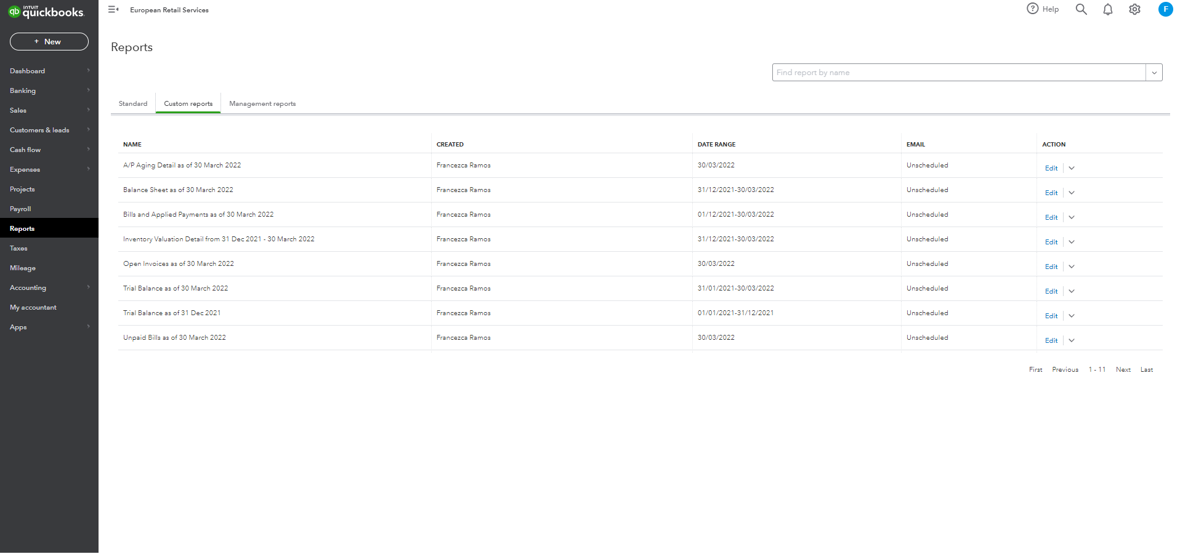Screen dimensions: 1180x554
Task: Go to Previous page of reports
Action: (1065, 369)
